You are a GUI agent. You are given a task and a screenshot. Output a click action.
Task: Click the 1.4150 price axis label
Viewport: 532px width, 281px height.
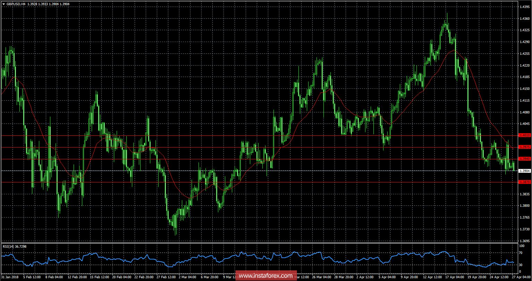(x=524, y=89)
